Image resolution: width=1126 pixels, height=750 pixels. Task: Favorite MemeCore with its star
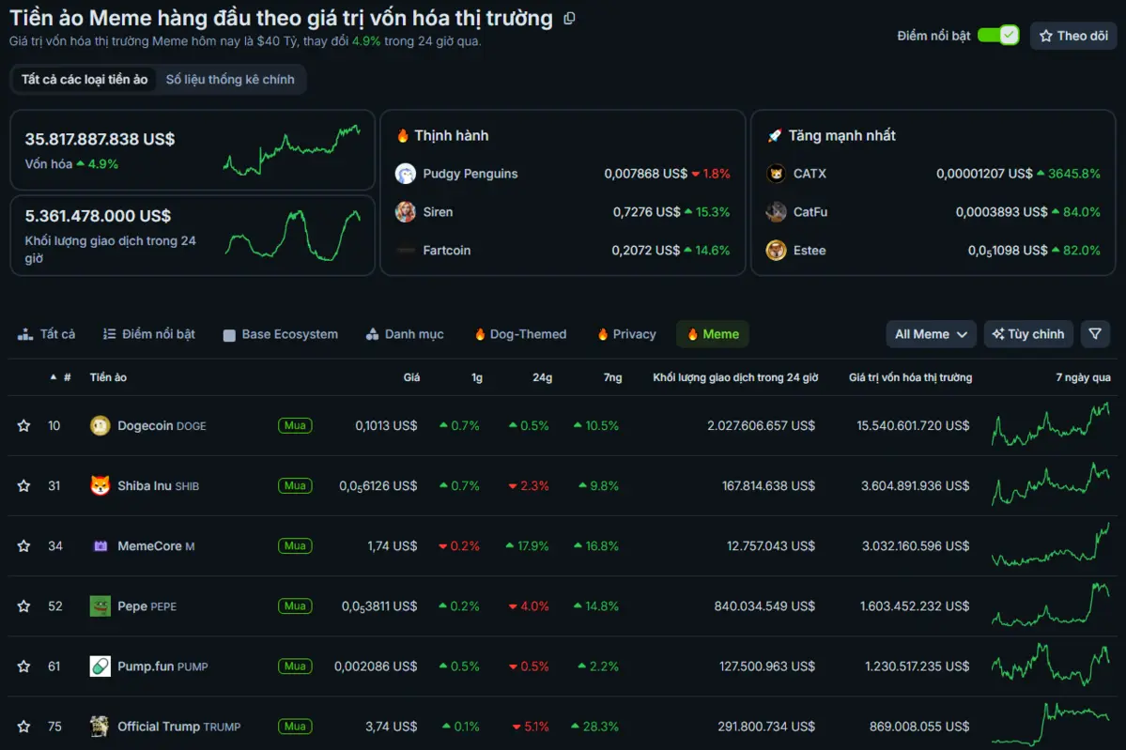click(x=23, y=546)
